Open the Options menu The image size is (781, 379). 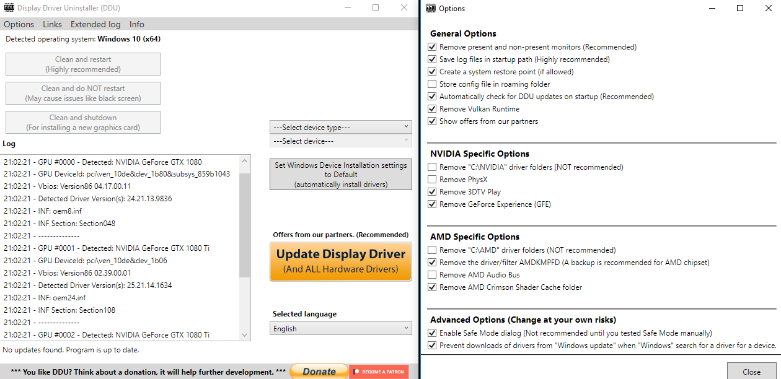19,24
